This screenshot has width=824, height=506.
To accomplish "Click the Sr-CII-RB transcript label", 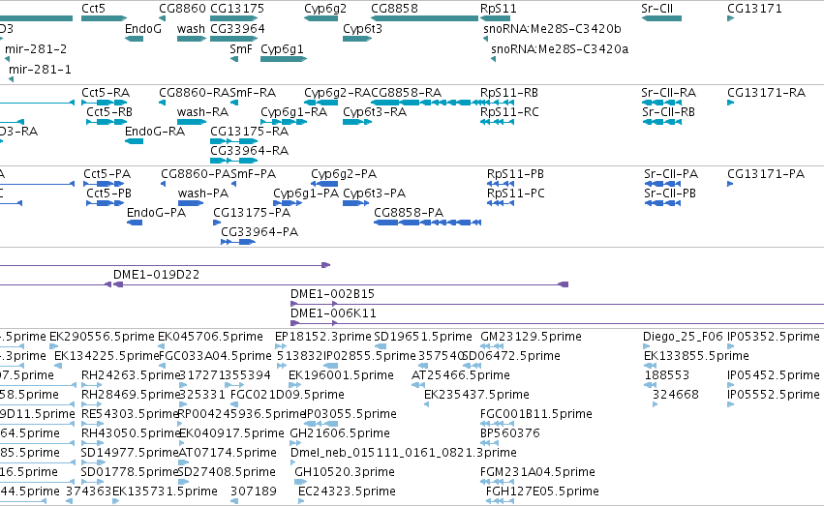I will coord(668,112).
